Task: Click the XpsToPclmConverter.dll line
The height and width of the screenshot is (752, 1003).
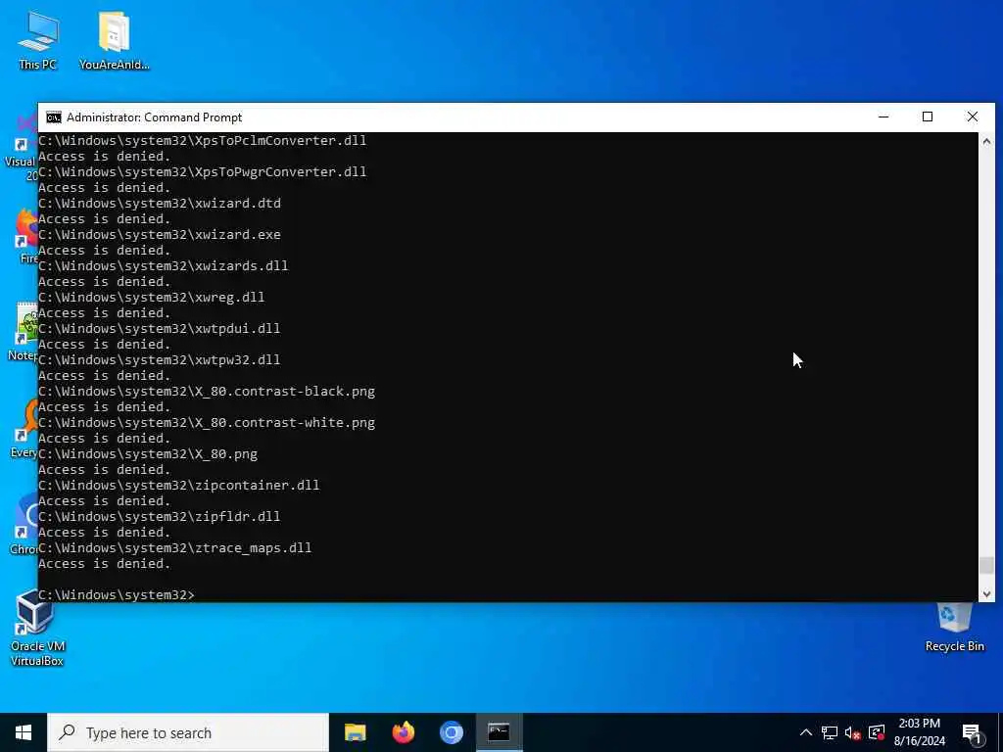Action: (x=202, y=141)
